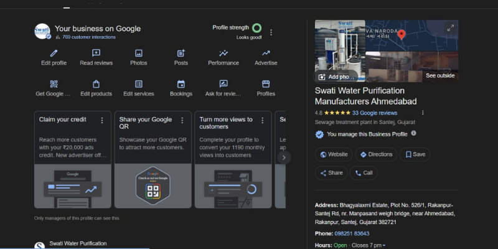Click the phone number 098251 83643
Viewport: 498px width, 249px height.
(352, 233)
